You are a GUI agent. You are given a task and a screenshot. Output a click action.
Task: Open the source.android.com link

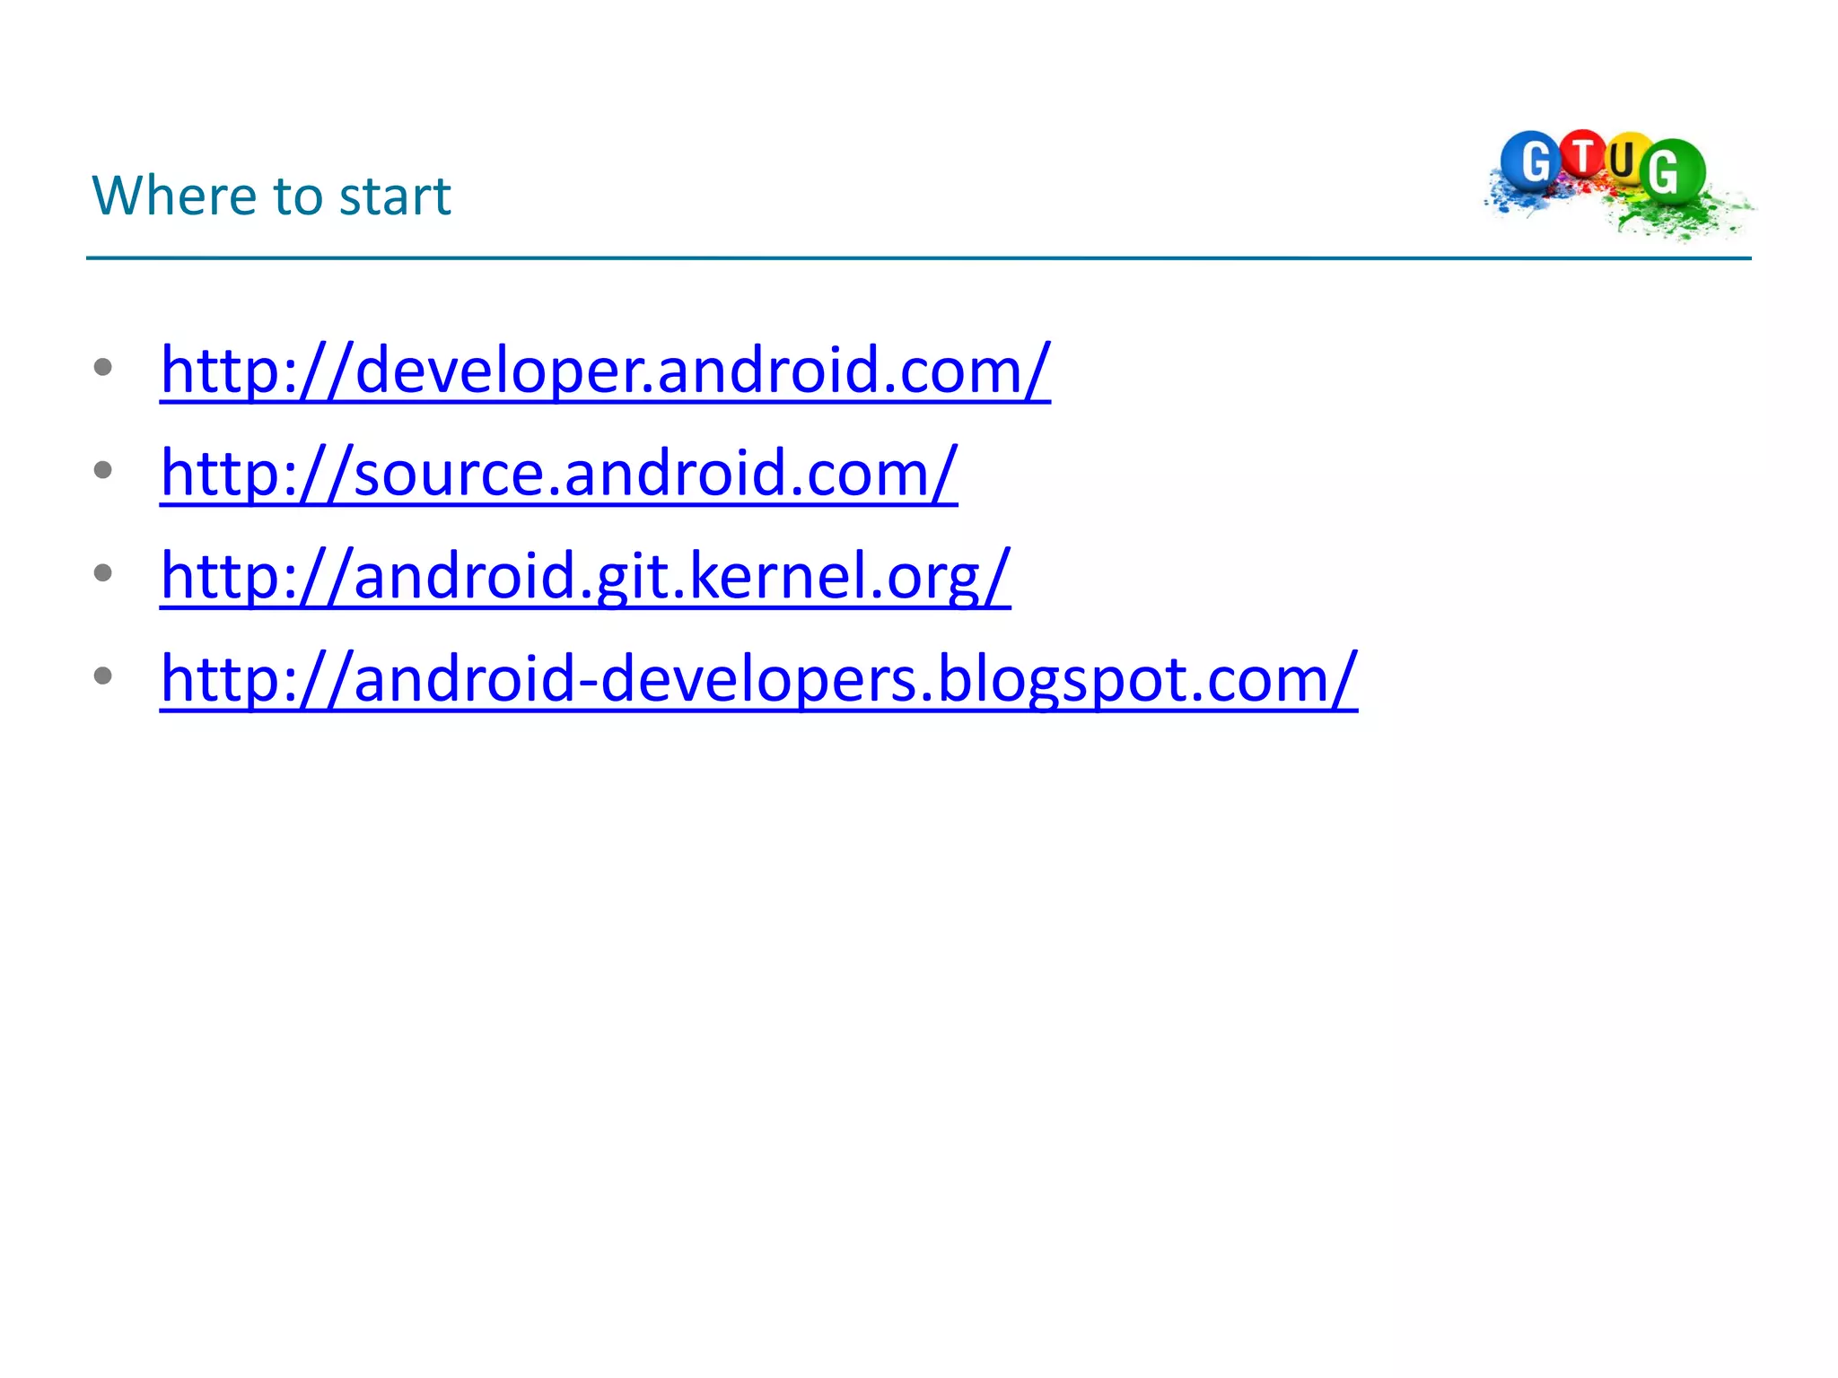click(x=559, y=473)
